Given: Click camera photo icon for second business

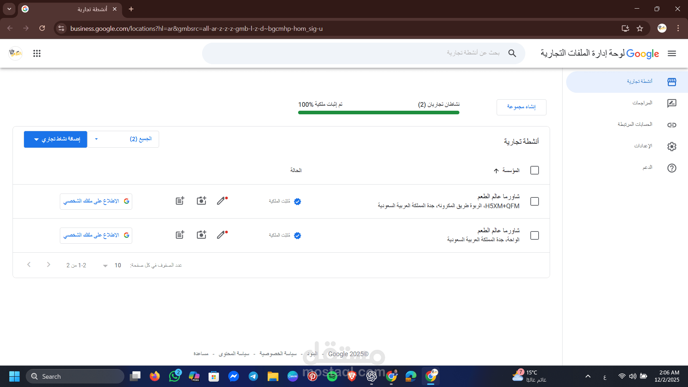Looking at the screenshot, I should (201, 235).
